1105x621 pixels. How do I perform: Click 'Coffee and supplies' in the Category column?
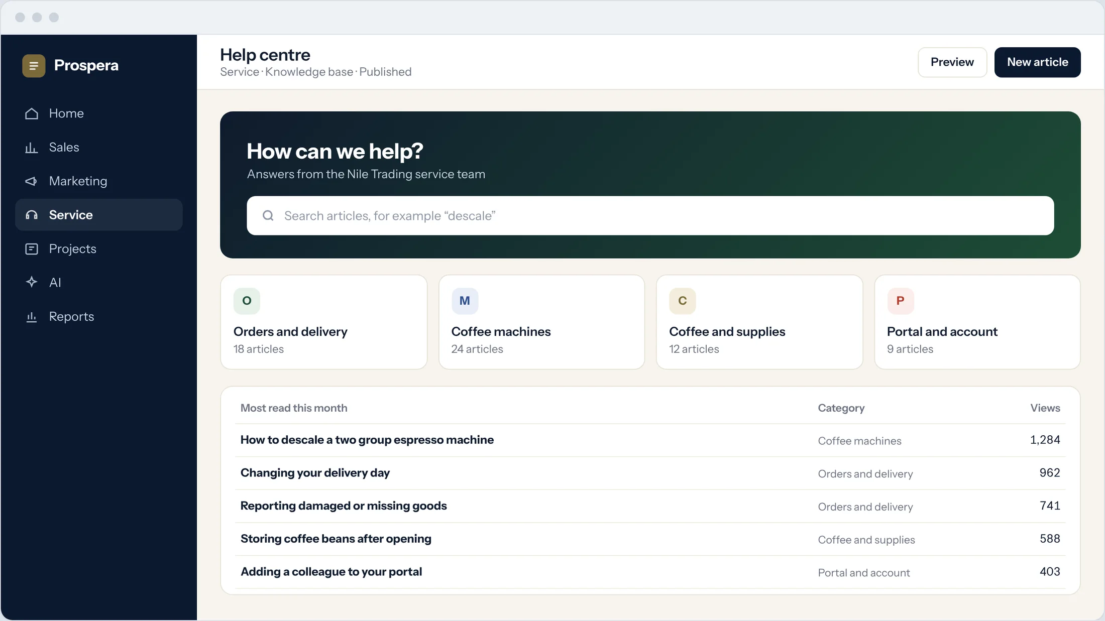click(866, 540)
